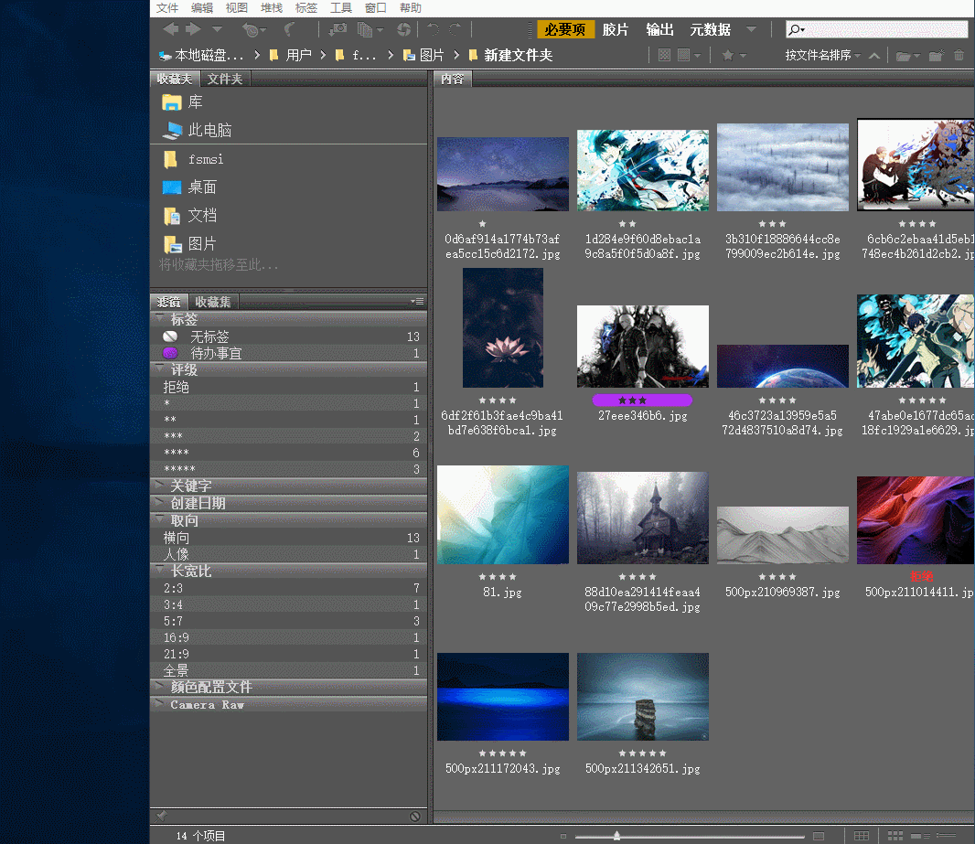Open 桌面 in the favorites list
Image resolution: width=975 pixels, height=844 pixels.
click(202, 187)
